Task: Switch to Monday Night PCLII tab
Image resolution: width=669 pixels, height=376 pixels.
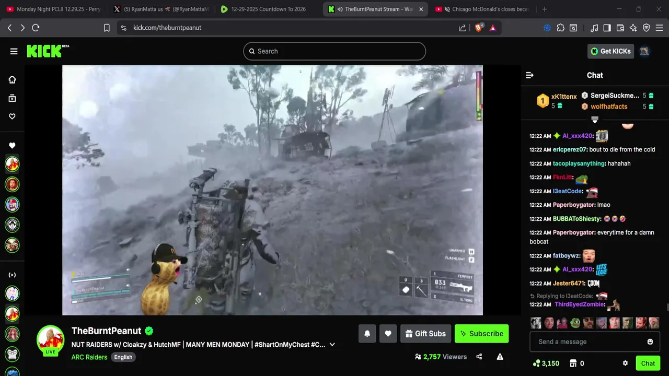Action: (54, 9)
